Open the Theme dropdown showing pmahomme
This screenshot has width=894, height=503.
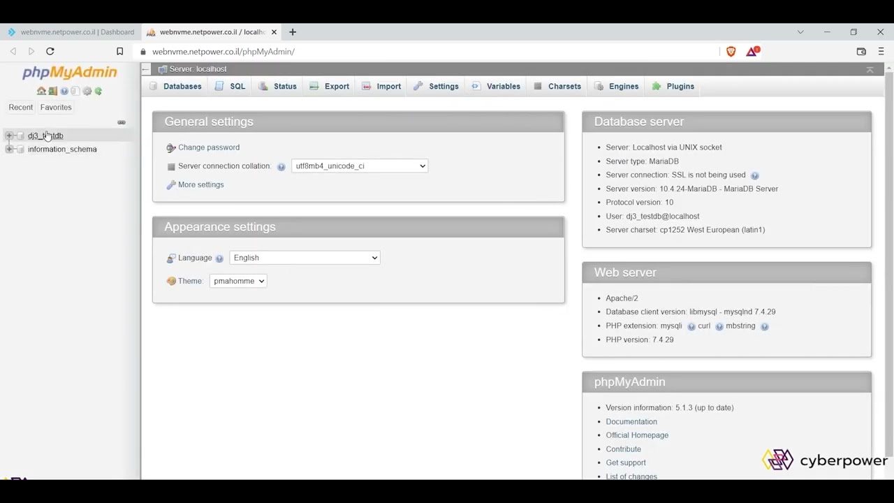[238, 281]
